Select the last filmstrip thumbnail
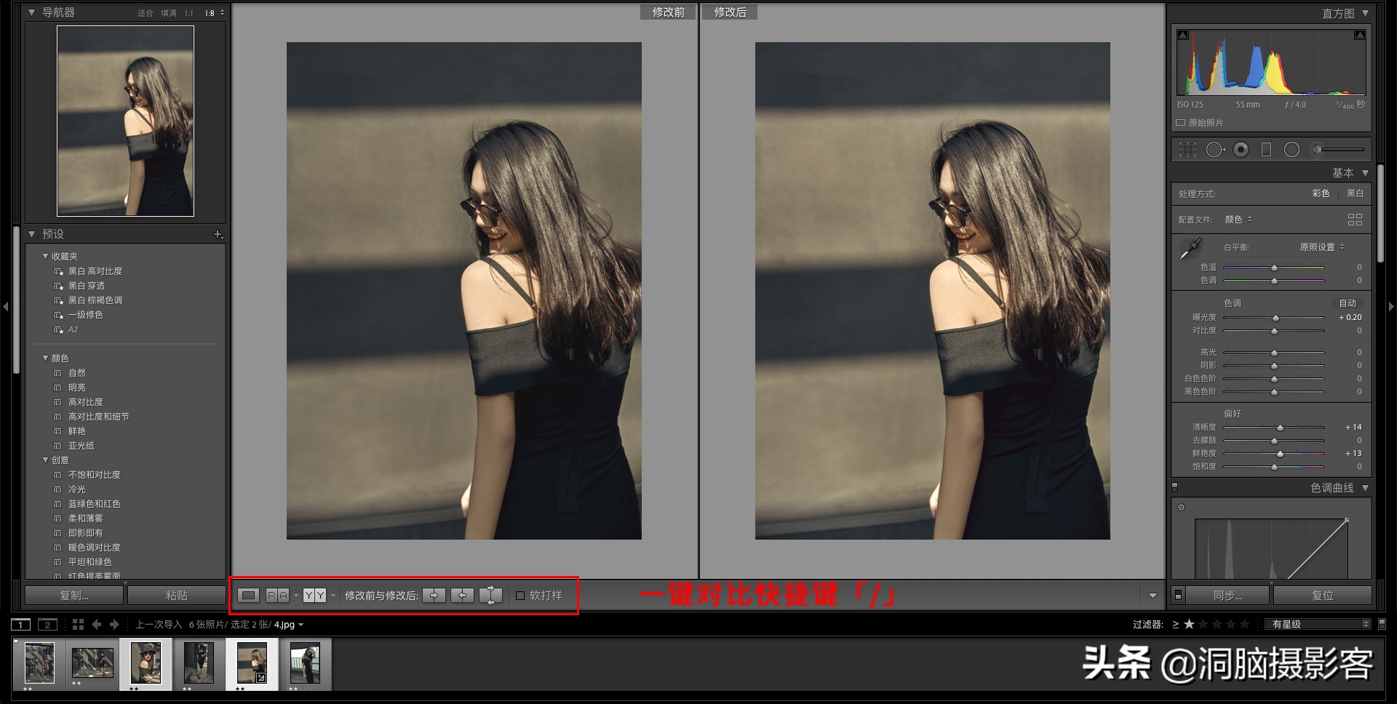The image size is (1397, 704). coord(305,663)
